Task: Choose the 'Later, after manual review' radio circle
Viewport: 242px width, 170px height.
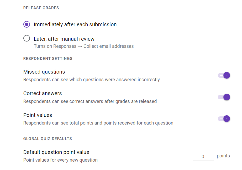Action: pyautogui.click(x=27, y=39)
